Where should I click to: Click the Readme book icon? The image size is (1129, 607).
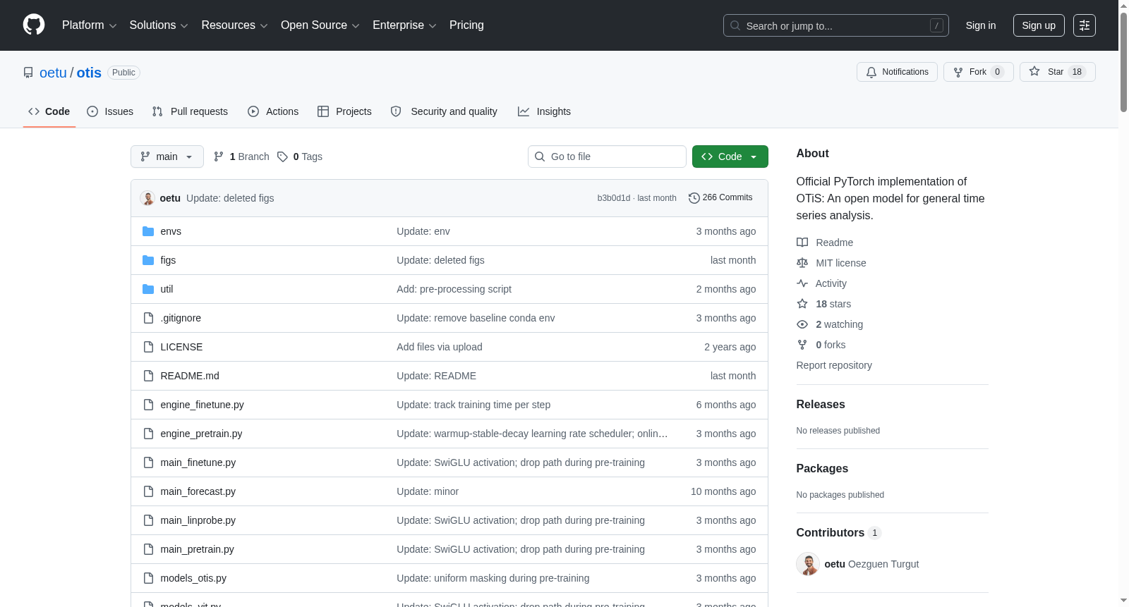click(x=802, y=243)
